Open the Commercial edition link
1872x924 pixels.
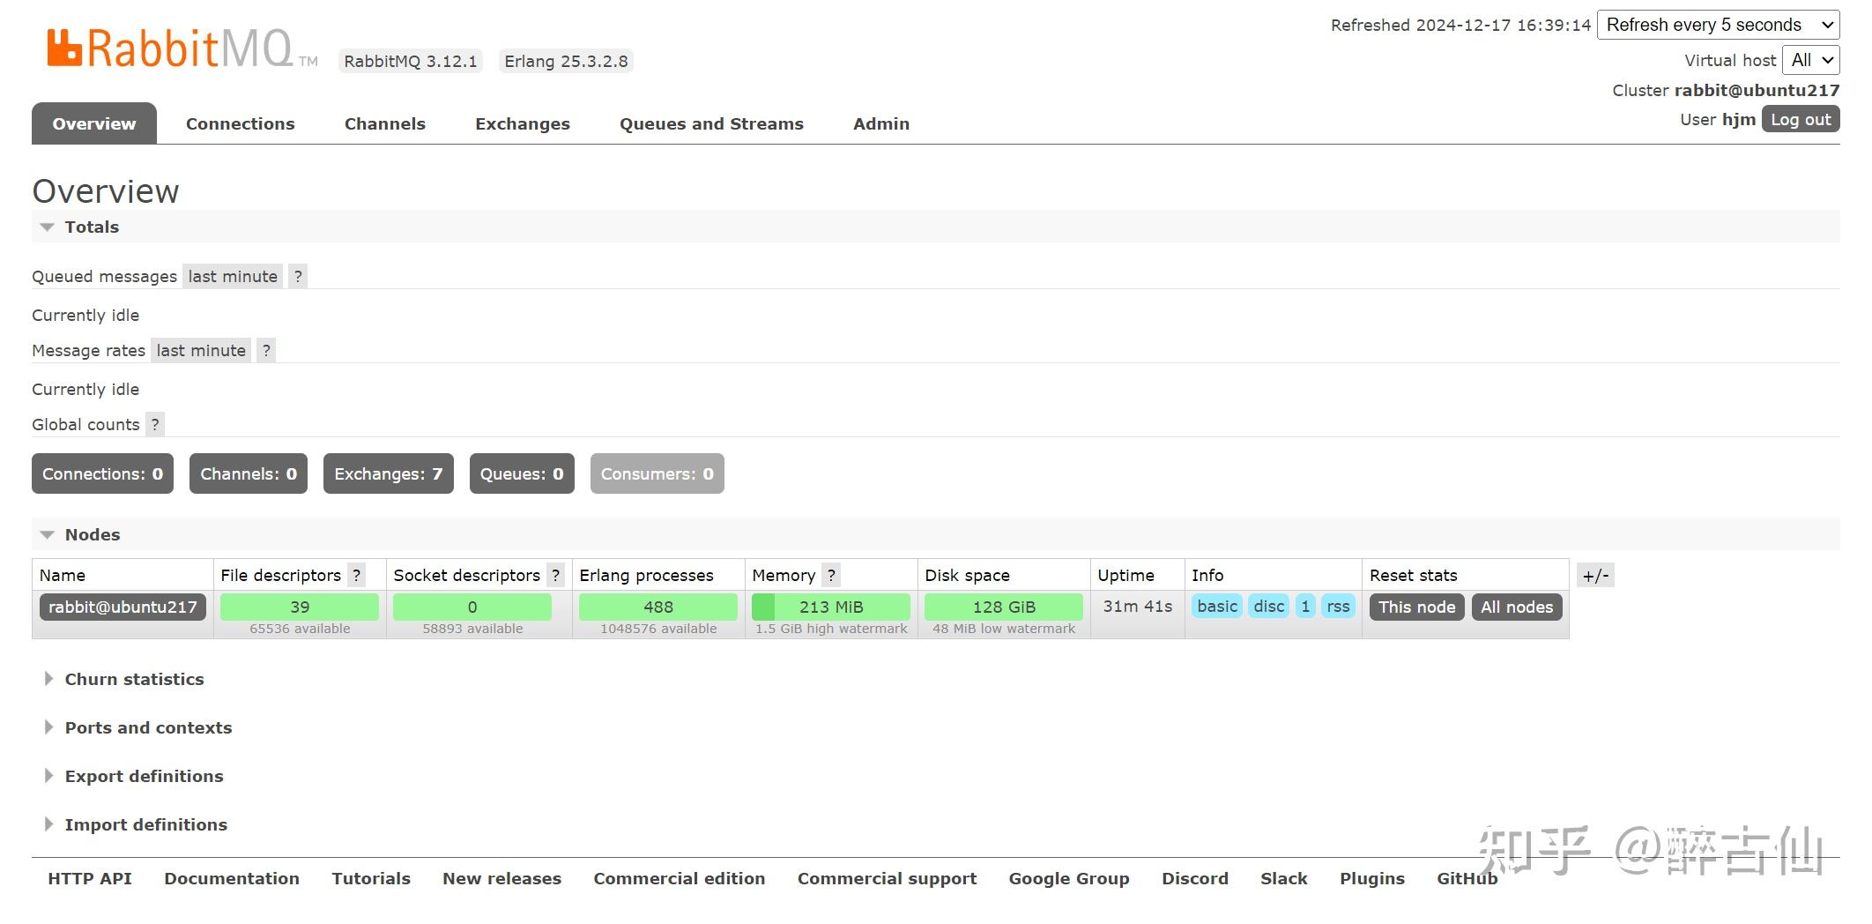tap(680, 879)
